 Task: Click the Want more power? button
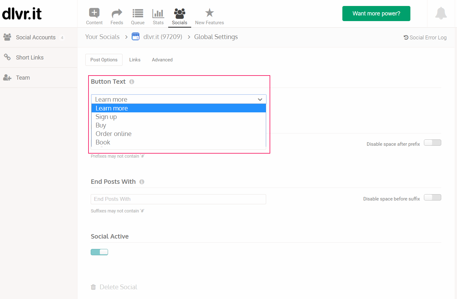coord(376,14)
